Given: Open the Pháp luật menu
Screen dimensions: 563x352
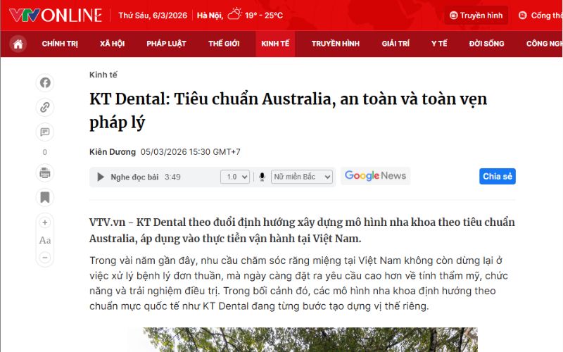Looking at the screenshot, I should click(x=166, y=44).
